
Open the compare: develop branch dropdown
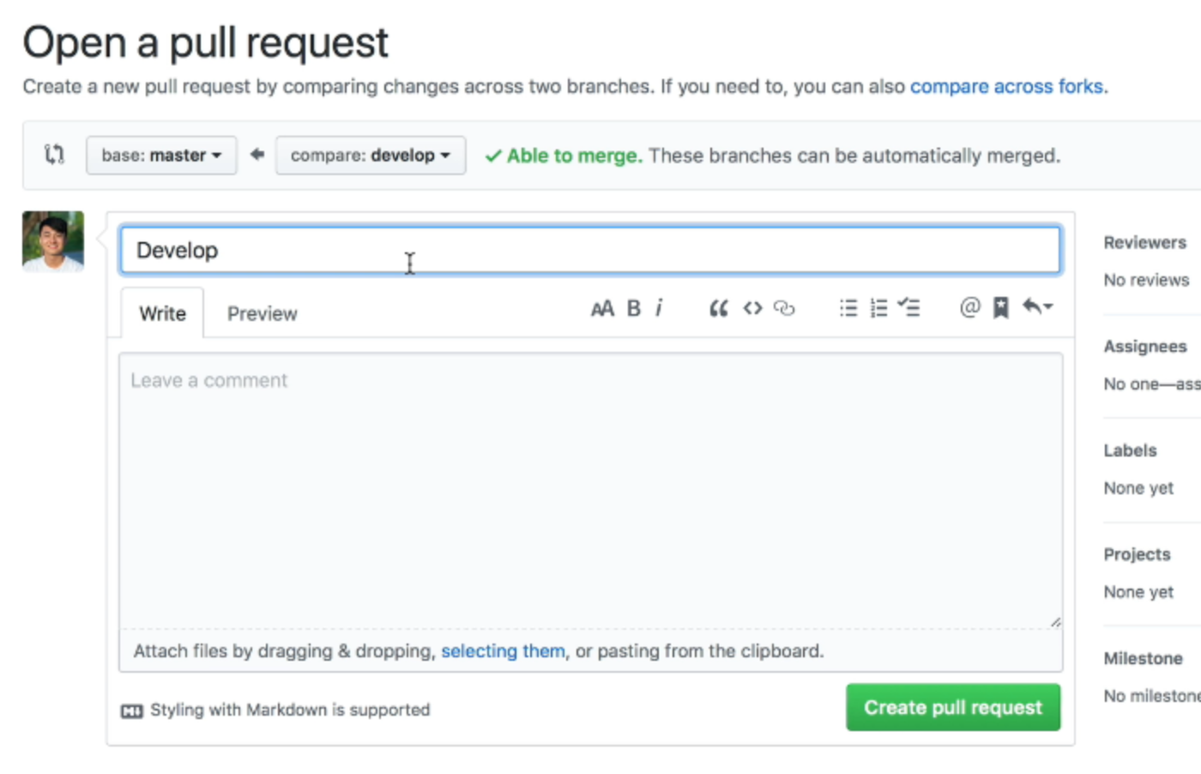pyautogui.click(x=370, y=155)
